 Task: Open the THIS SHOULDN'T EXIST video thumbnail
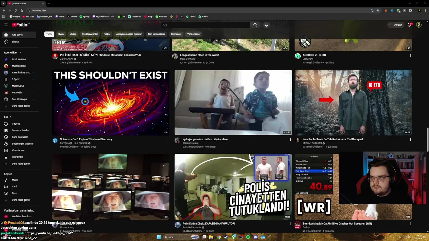click(111, 102)
